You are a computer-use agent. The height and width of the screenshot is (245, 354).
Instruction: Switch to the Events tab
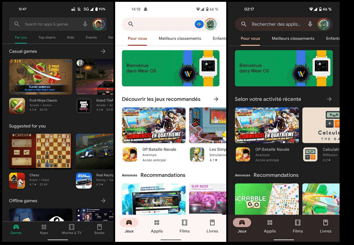(91, 37)
